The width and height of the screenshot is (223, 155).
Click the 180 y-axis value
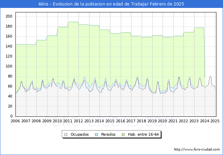9,27
